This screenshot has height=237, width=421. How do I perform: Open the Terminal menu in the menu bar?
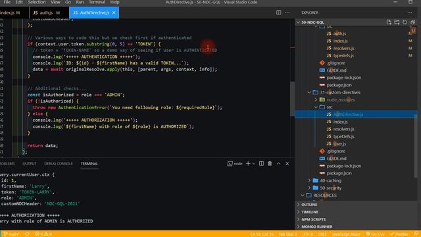(x=97, y=2)
